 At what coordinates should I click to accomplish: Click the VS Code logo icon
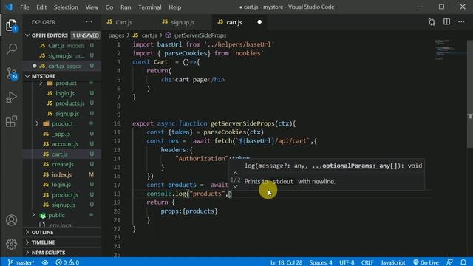pyautogui.click(x=9, y=7)
